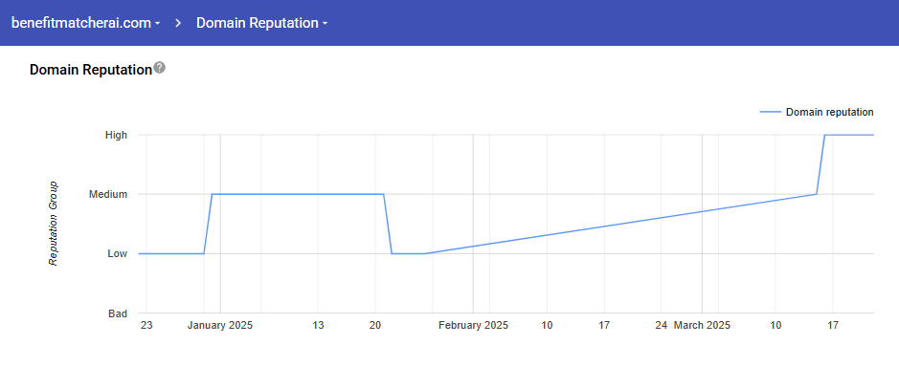Expand the Domain Reputation dashboard dropdown
The image size is (899, 367).
(x=262, y=23)
